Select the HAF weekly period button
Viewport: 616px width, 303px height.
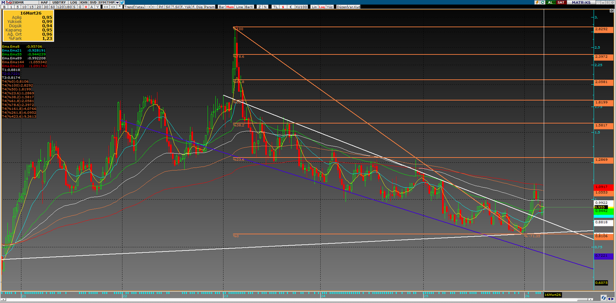(45, 3)
